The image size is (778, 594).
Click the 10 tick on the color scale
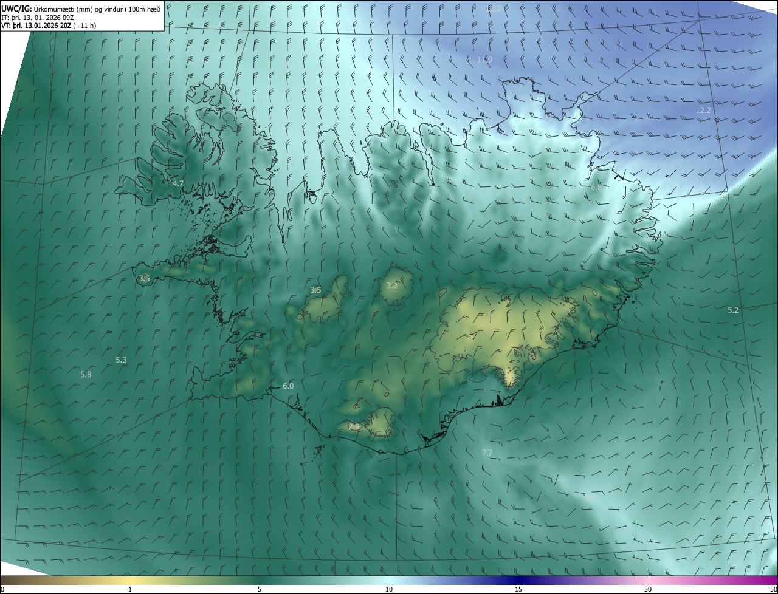(x=389, y=589)
